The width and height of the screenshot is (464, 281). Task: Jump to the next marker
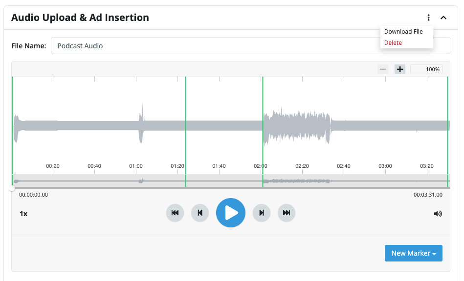click(x=261, y=213)
